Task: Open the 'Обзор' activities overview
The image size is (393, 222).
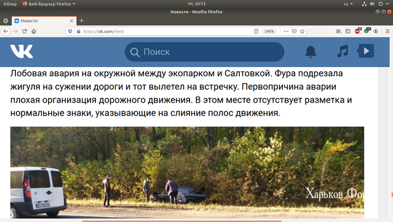Action: click(10, 4)
